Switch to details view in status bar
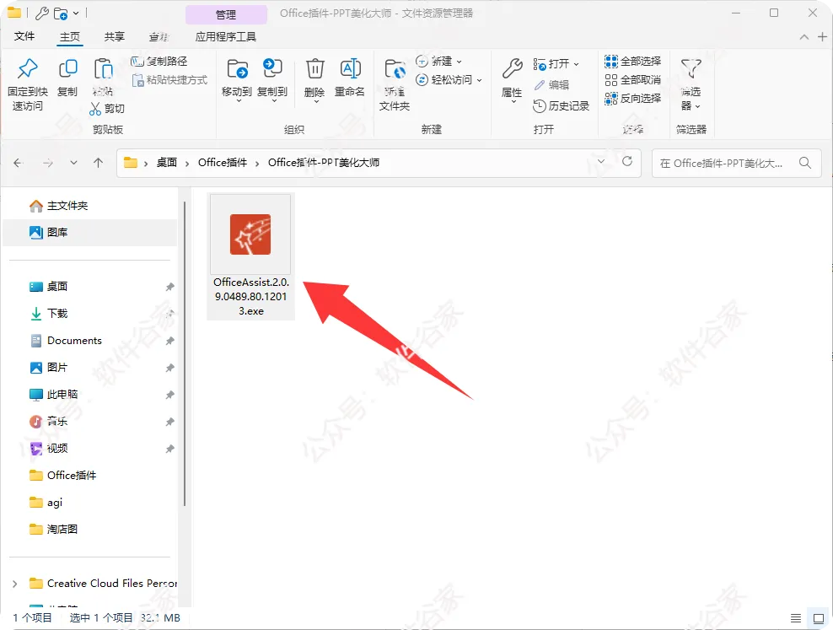The height and width of the screenshot is (630, 833). click(x=795, y=618)
